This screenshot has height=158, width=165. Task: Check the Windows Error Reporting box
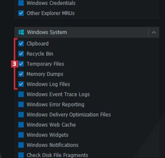[x=21, y=104]
